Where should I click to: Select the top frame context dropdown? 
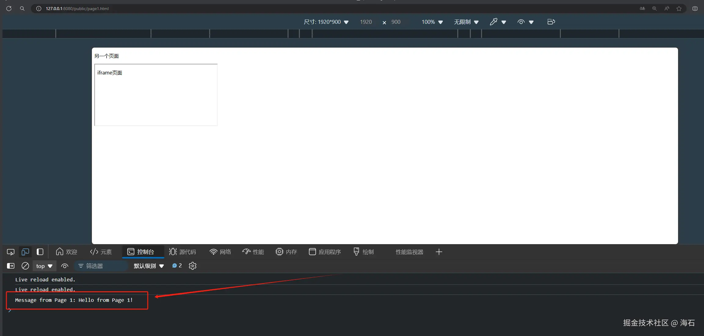pyautogui.click(x=44, y=266)
